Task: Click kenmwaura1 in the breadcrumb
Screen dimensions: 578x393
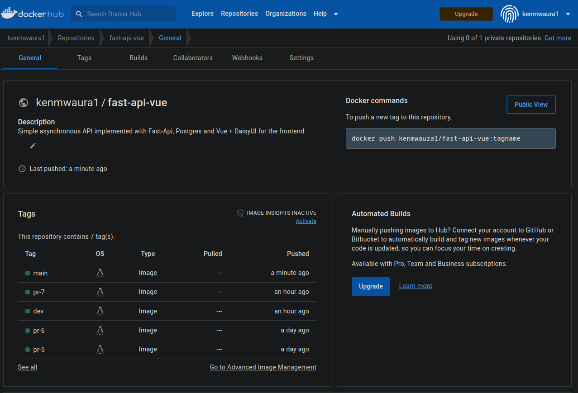Action: 27,38
